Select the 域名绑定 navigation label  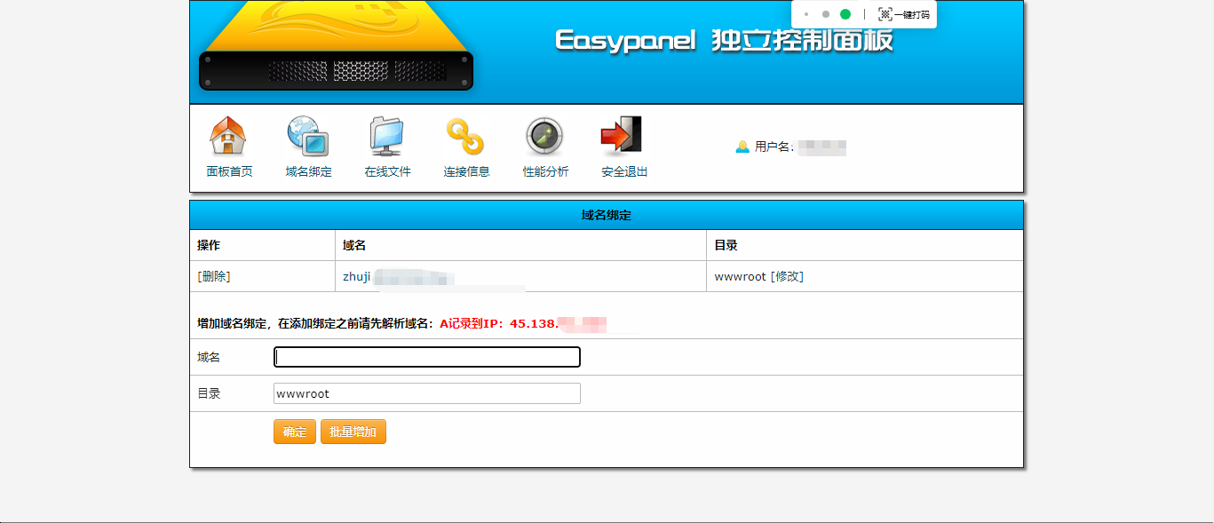[307, 170]
